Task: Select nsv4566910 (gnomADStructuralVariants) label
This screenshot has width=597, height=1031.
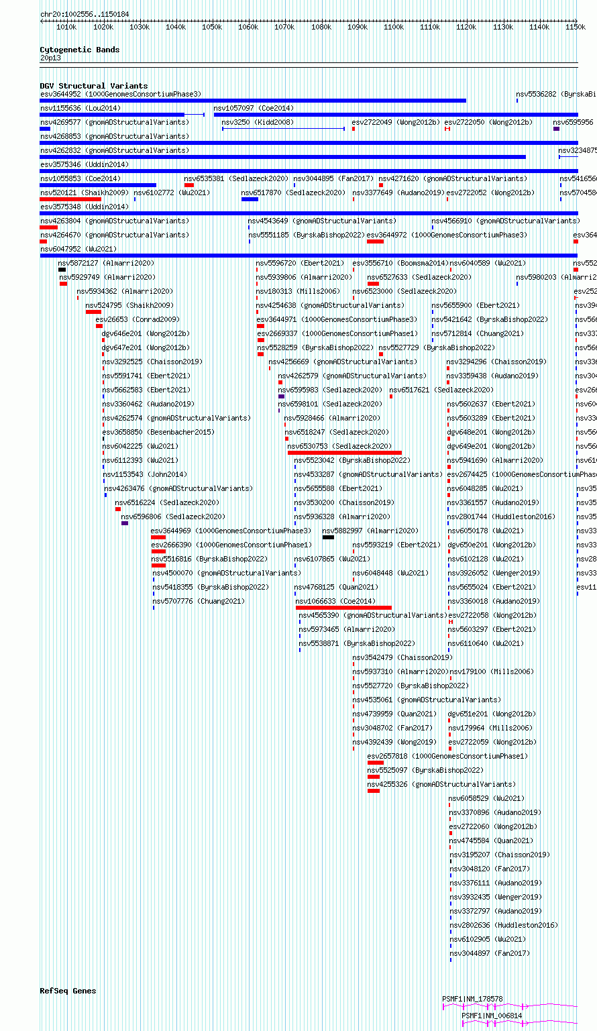Action: (505, 221)
